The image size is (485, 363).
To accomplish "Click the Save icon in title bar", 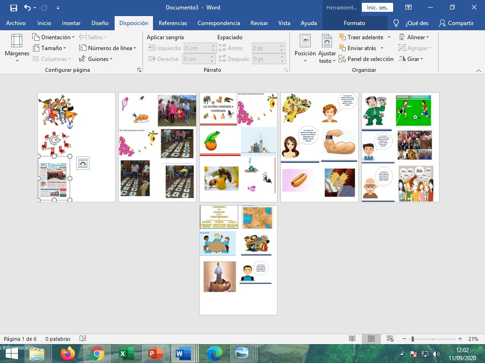I will click(13, 8).
